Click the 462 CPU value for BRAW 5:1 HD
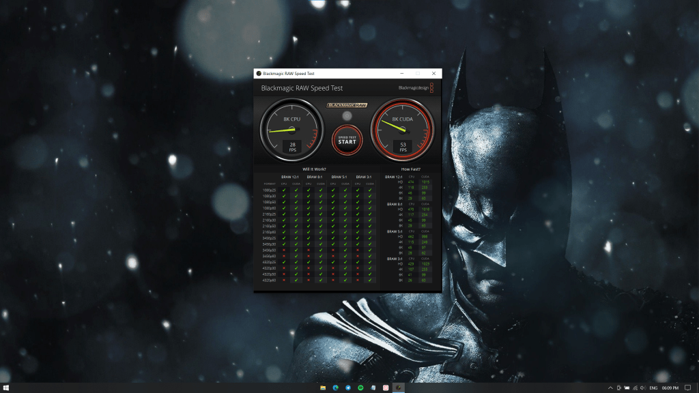The width and height of the screenshot is (699, 393). pyautogui.click(x=411, y=237)
